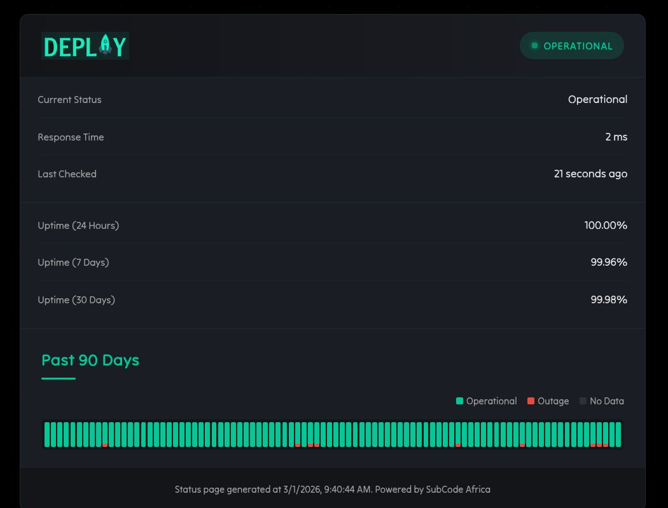Click the "Outage" legend label text

[x=553, y=401]
